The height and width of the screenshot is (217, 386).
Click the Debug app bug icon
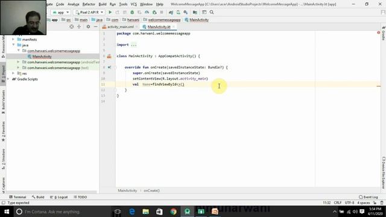point(132,12)
